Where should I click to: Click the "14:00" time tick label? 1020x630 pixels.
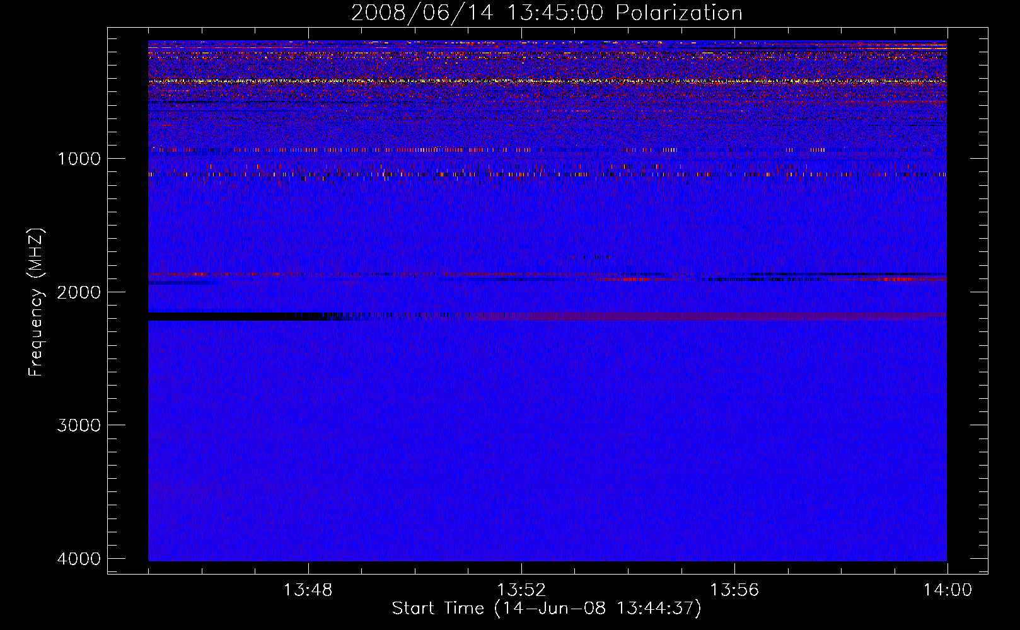point(948,590)
